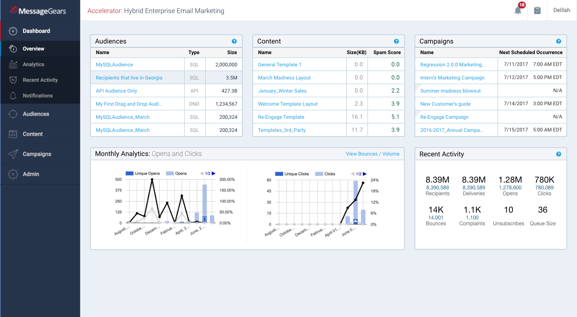This screenshot has height=317, width=577.
Task: Open help for the Recent Activity panel
Action: click(558, 154)
